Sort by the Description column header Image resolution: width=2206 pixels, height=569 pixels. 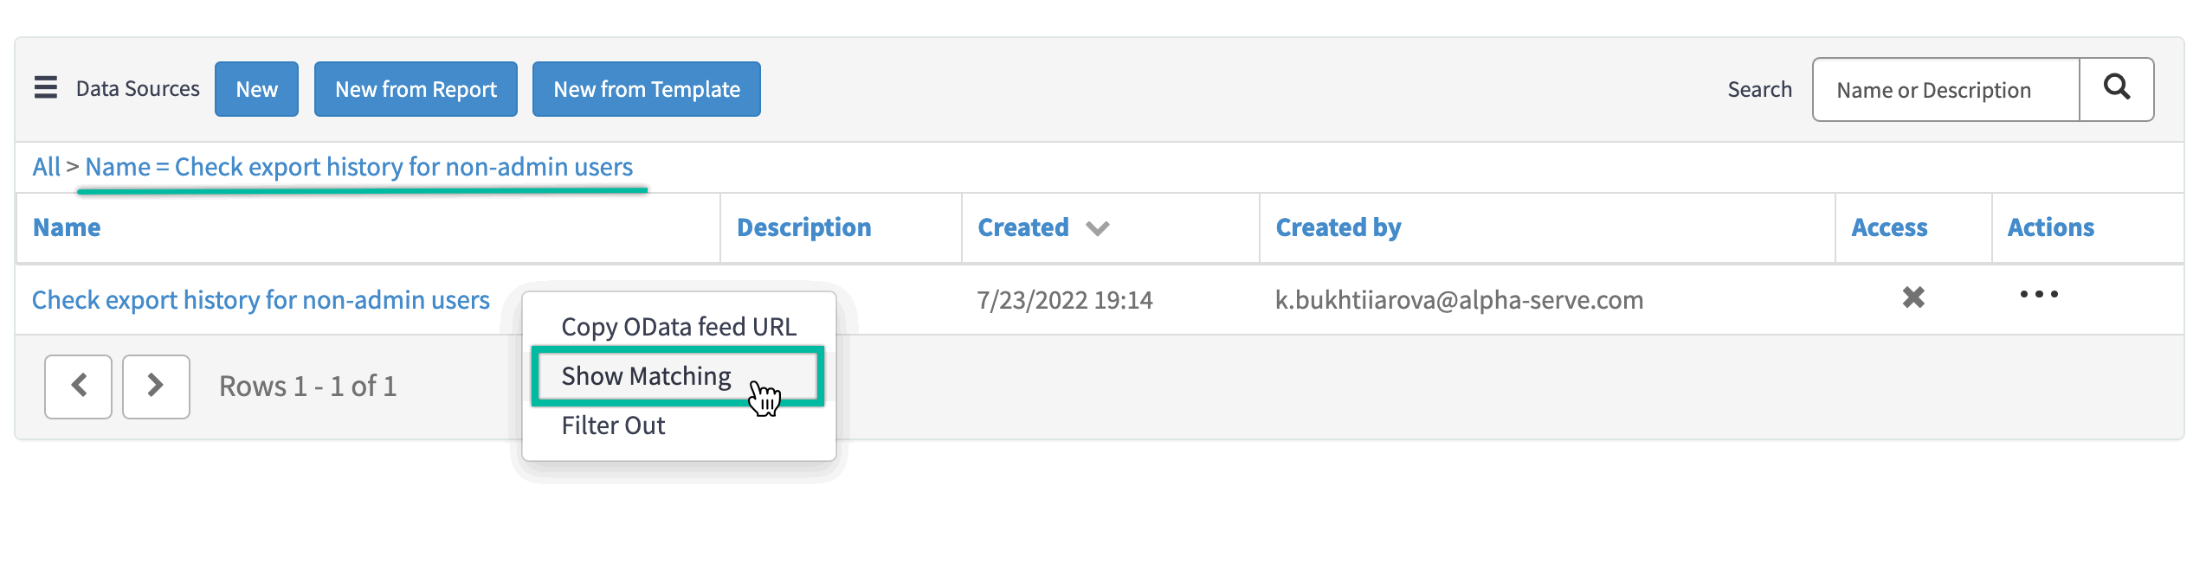(x=803, y=227)
